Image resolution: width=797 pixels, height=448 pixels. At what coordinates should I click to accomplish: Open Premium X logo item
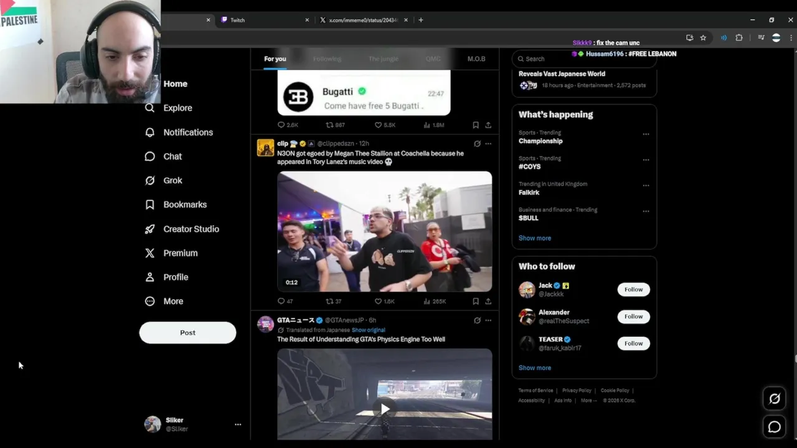click(x=171, y=253)
